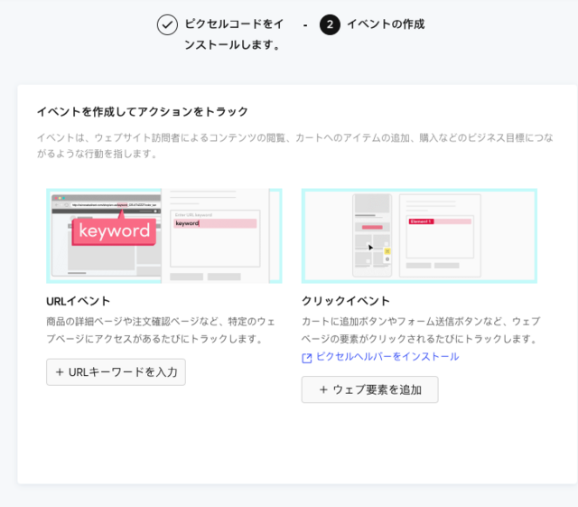Select the イベントの作成 step label
This screenshot has width=578, height=507.
pos(386,24)
